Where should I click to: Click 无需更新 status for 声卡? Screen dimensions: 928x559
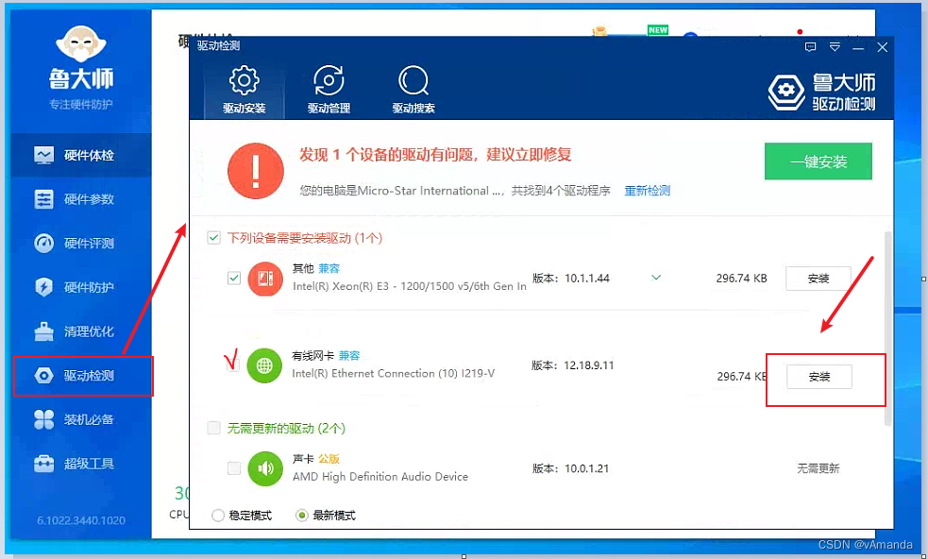tap(818, 468)
